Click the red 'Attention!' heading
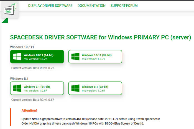Screen dimensions: 194x129 pyautogui.click(x=29, y=110)
